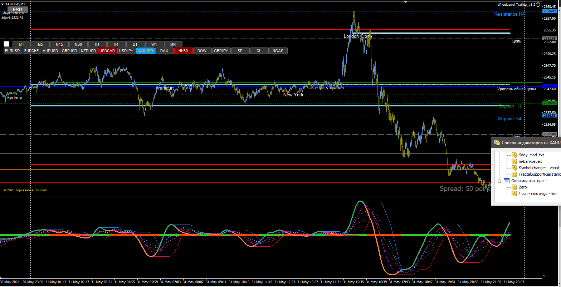Screen dimensions: 561x287
Task: Toggle the white square box beside M1
Action: tap(6, 44)
